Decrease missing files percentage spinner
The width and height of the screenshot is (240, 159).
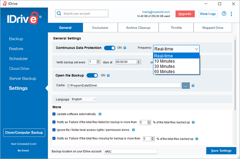pyautogui.click(x=152, y=140)
